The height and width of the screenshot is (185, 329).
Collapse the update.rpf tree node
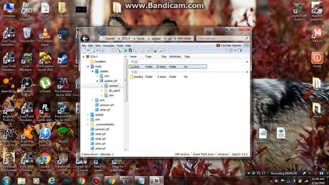click(97, 81)
